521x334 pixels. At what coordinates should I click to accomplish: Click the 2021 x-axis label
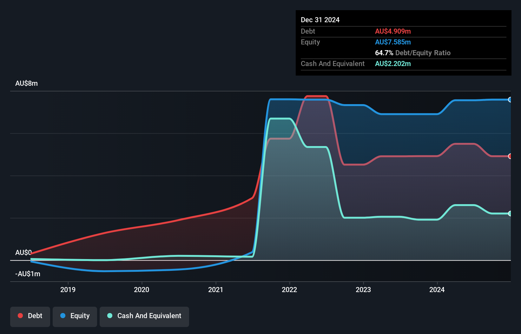(x=215, y=290)
